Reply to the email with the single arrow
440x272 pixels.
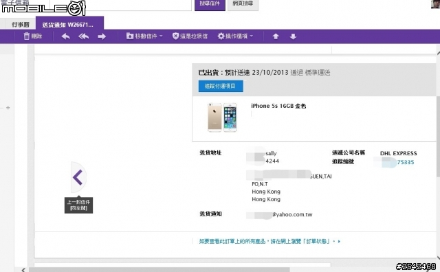pos(66,36)
